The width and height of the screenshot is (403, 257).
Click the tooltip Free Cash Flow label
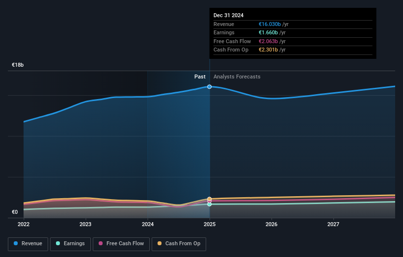click(232, 41)
